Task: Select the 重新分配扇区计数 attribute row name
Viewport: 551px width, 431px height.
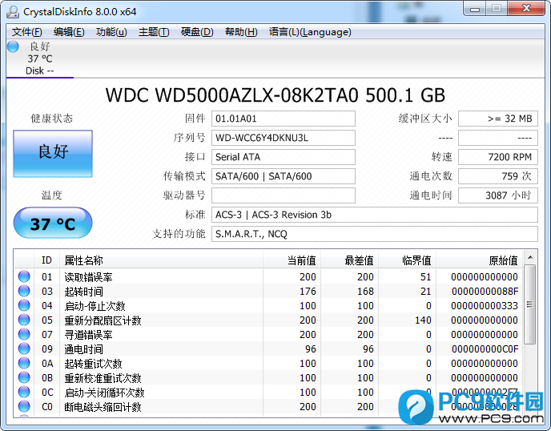Action: pos(103,320)
